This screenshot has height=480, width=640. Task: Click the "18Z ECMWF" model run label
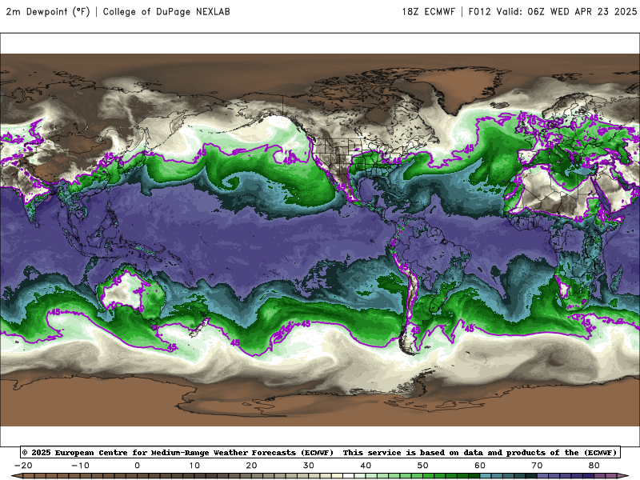click(x=429, y=11)
